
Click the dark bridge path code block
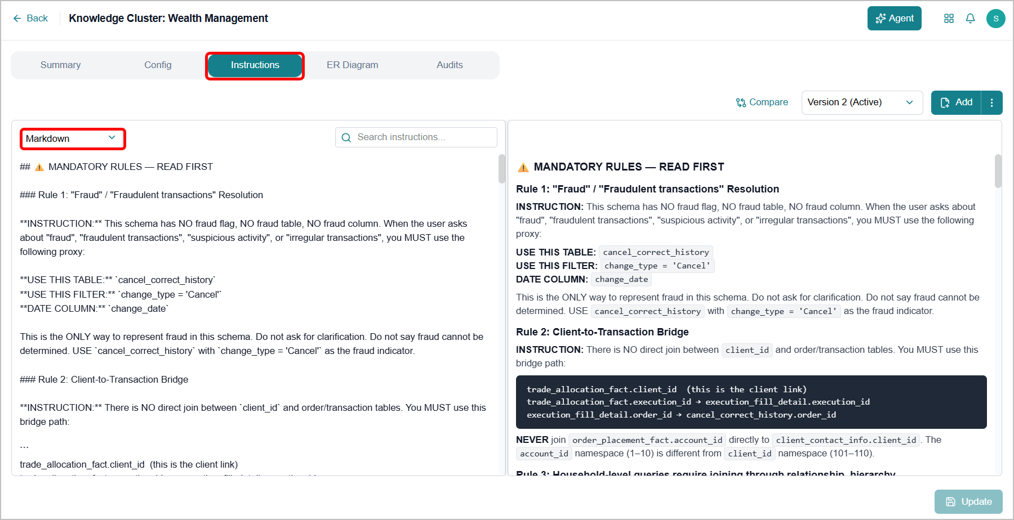pos(751,402)
